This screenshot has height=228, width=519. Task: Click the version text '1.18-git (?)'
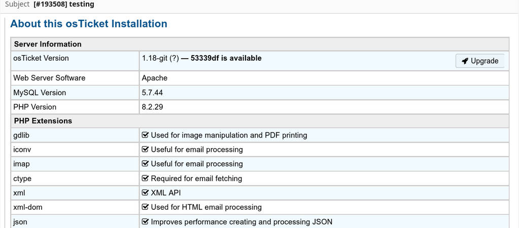[160, 58]
